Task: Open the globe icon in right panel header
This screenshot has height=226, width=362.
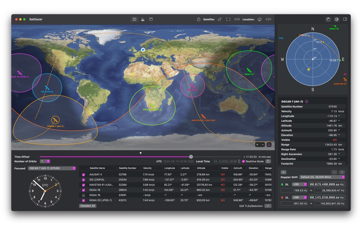Action: (x=328, y=19)
